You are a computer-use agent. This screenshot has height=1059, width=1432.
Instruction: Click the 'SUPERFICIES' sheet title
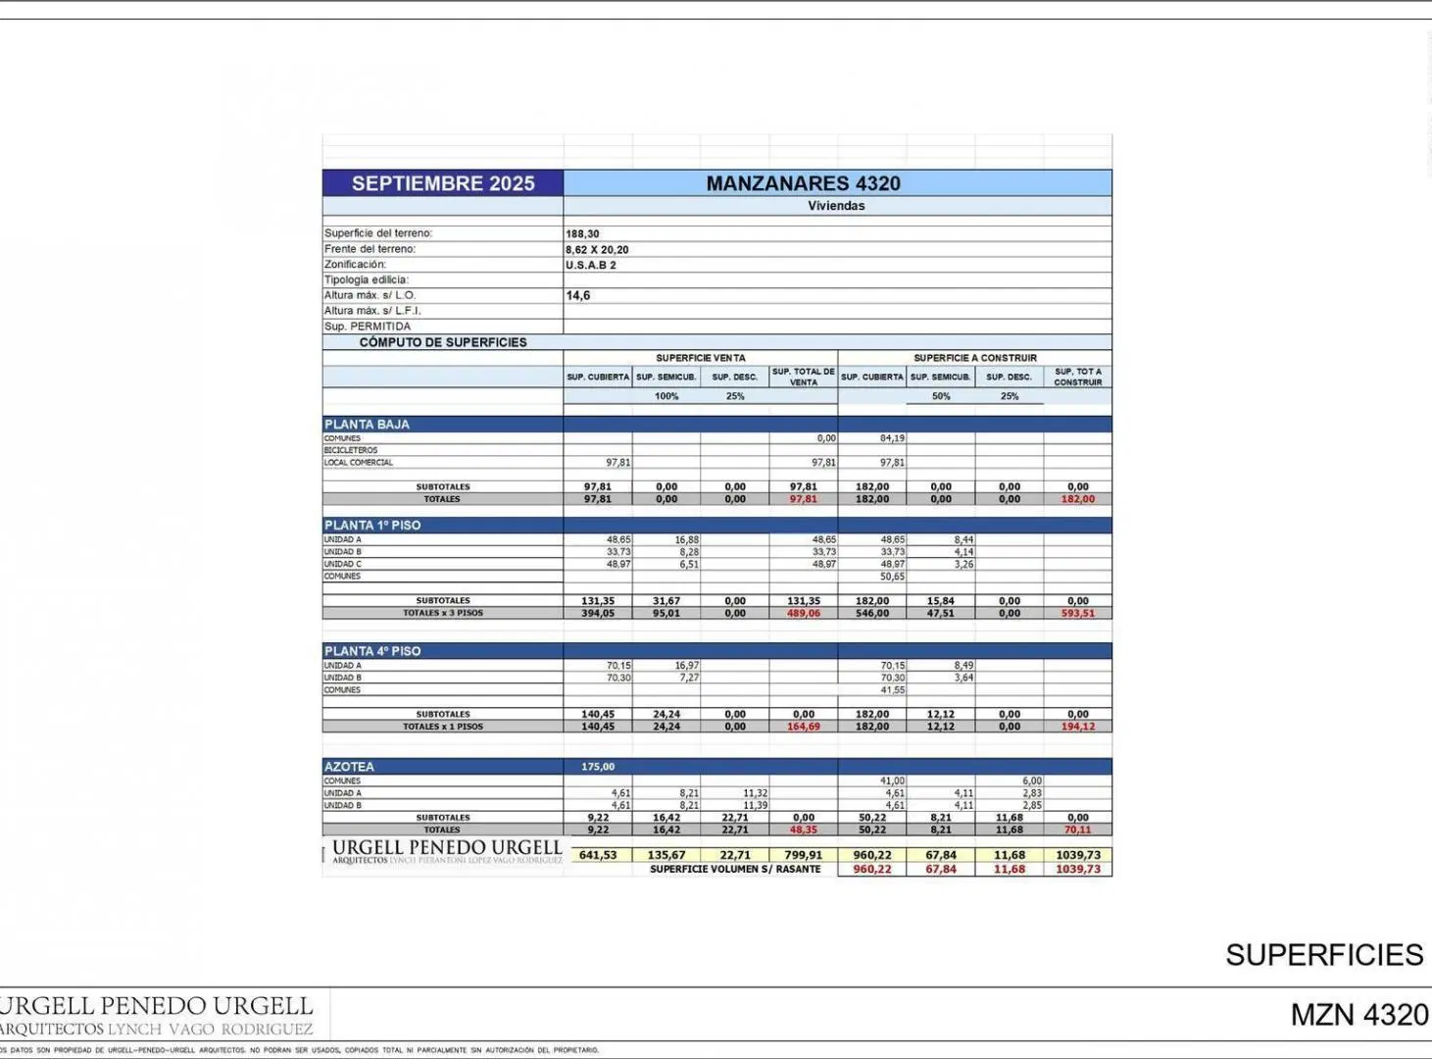tap(1324, 955)
